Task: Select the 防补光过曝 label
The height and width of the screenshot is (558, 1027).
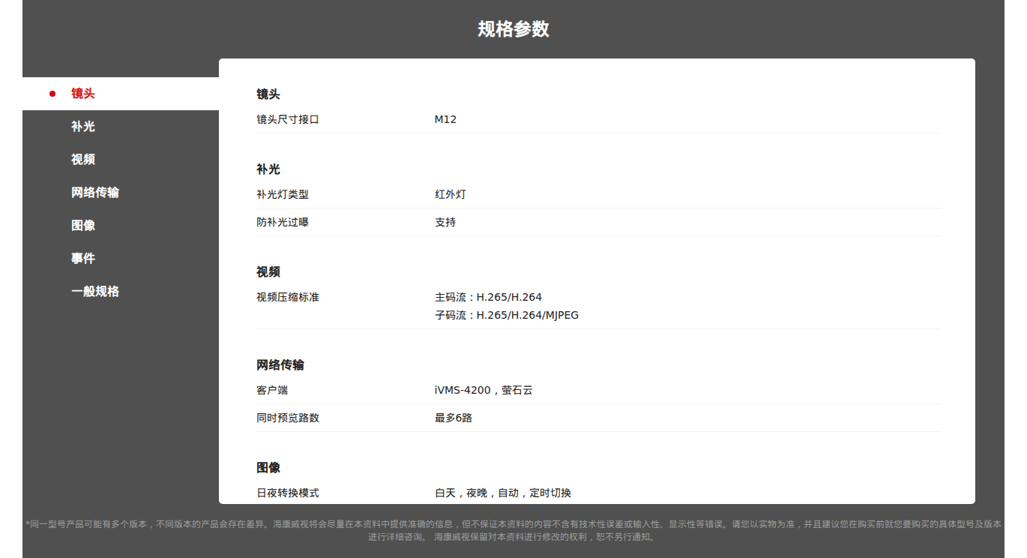Action: [x=283, y=222]
